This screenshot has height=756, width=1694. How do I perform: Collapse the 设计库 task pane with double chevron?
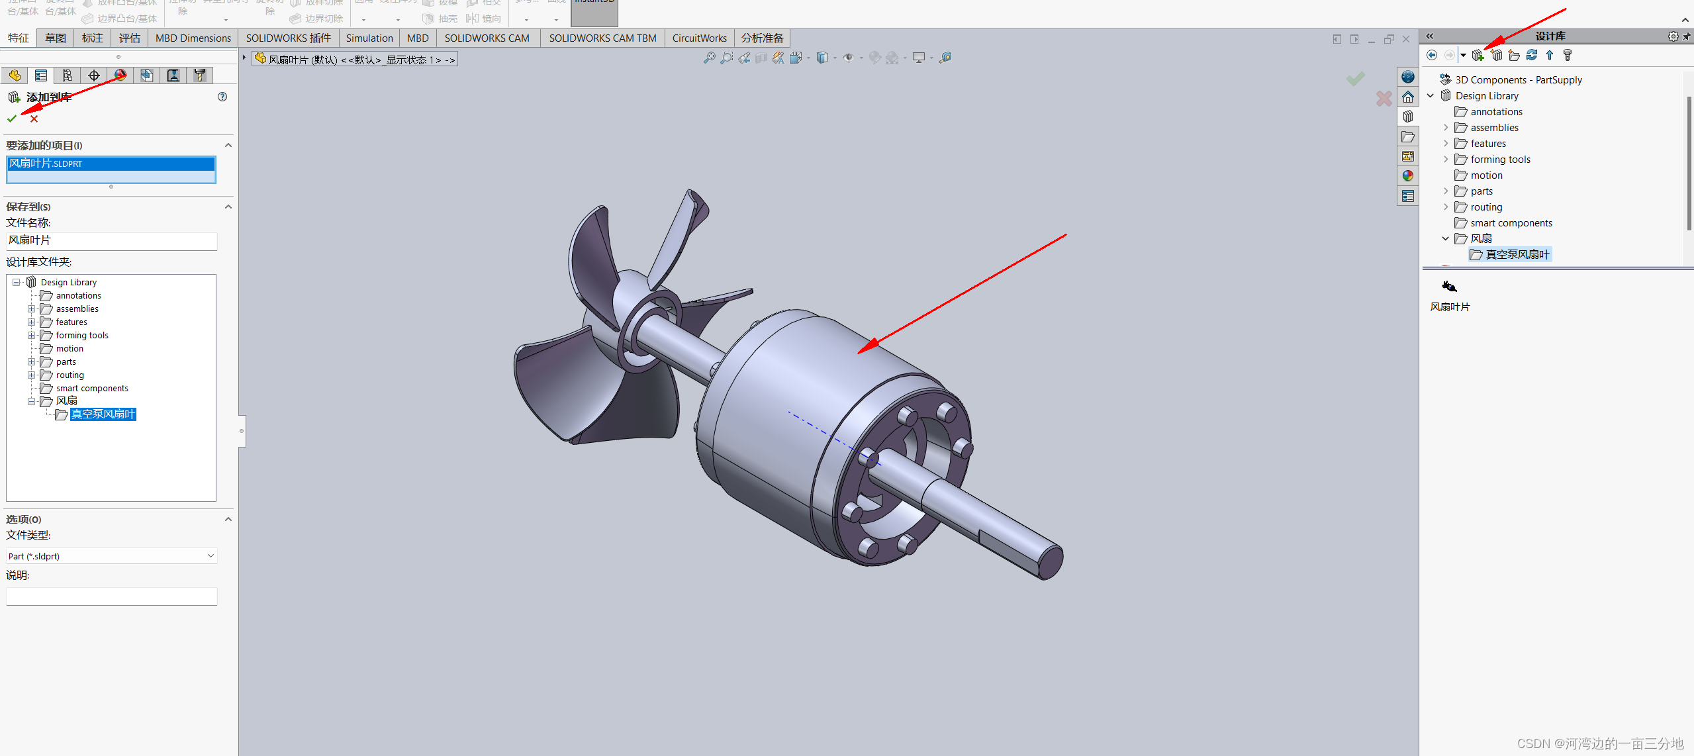coord(1430,36)
